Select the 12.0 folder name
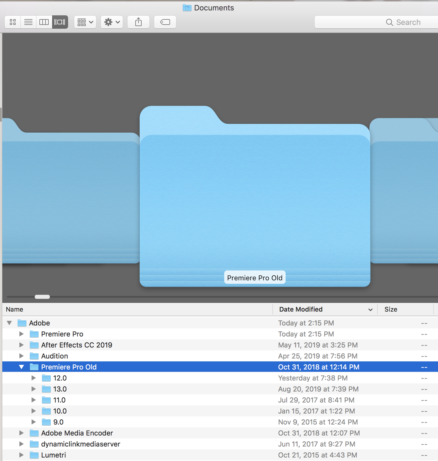438x461 pixels. (x=60, y=378)
